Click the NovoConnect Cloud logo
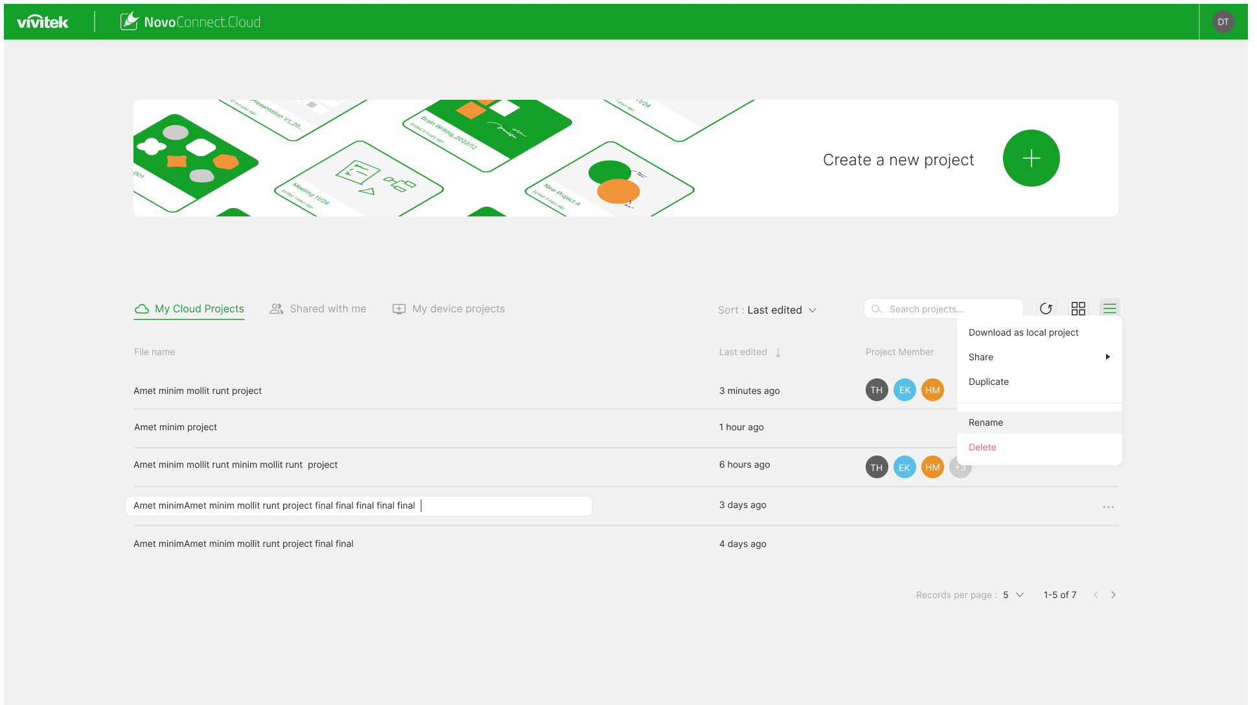This screenshot has height=705, width=1257. tap(191, 22)
